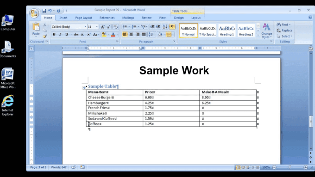This screenshot has width=315, height=177.
Task: Customize the Quick Access Toolbar dropdown
Action: tap(66, 11)
